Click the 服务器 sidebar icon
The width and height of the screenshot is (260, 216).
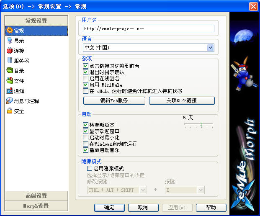(9, 61)
